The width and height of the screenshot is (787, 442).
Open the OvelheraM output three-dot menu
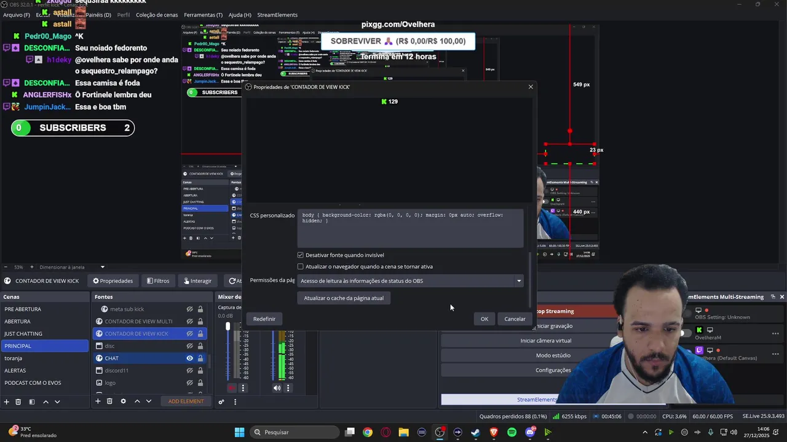coord(775,333)
